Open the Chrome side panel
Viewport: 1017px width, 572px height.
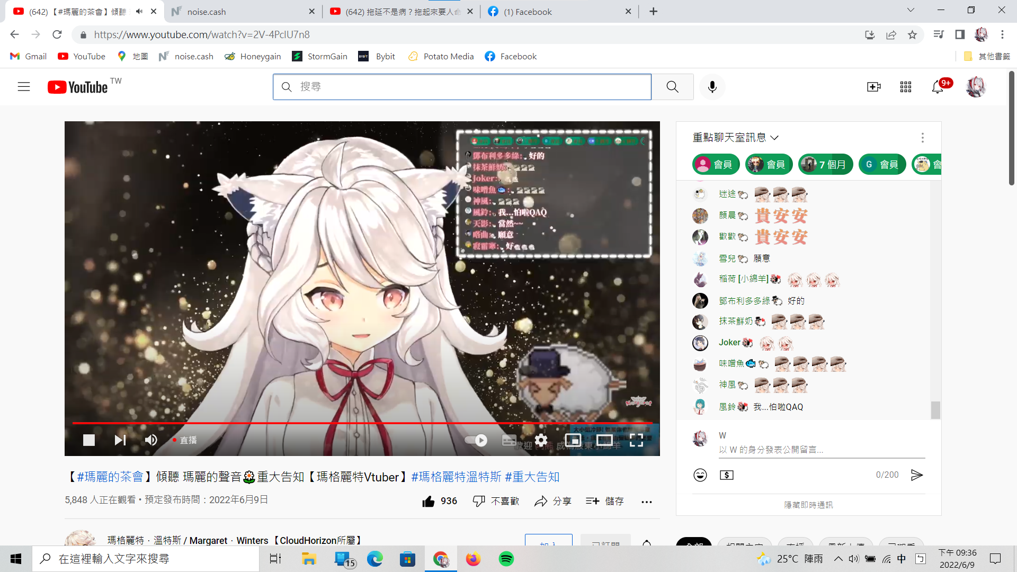point(960,34)
